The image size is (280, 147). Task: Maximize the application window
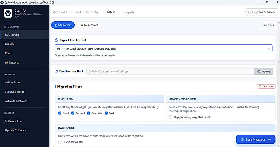tap(267, 2)
